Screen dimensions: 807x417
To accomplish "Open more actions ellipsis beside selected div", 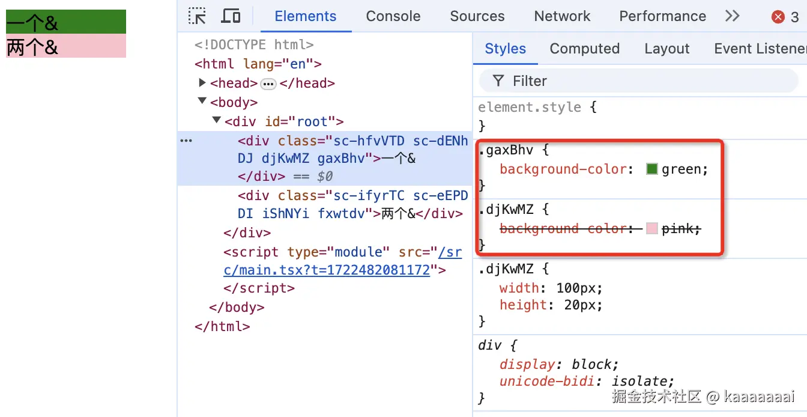I will click(186, 140).
